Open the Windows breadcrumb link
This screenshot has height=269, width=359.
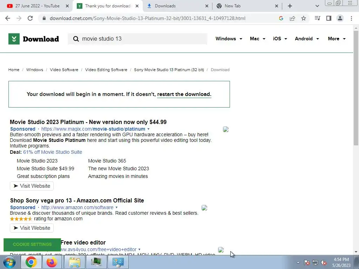click(x=35, y=70)
